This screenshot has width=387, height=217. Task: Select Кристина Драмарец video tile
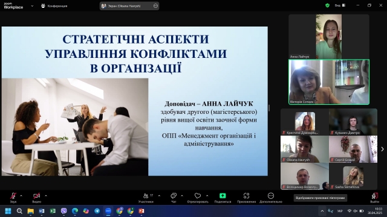coord(305,122)
